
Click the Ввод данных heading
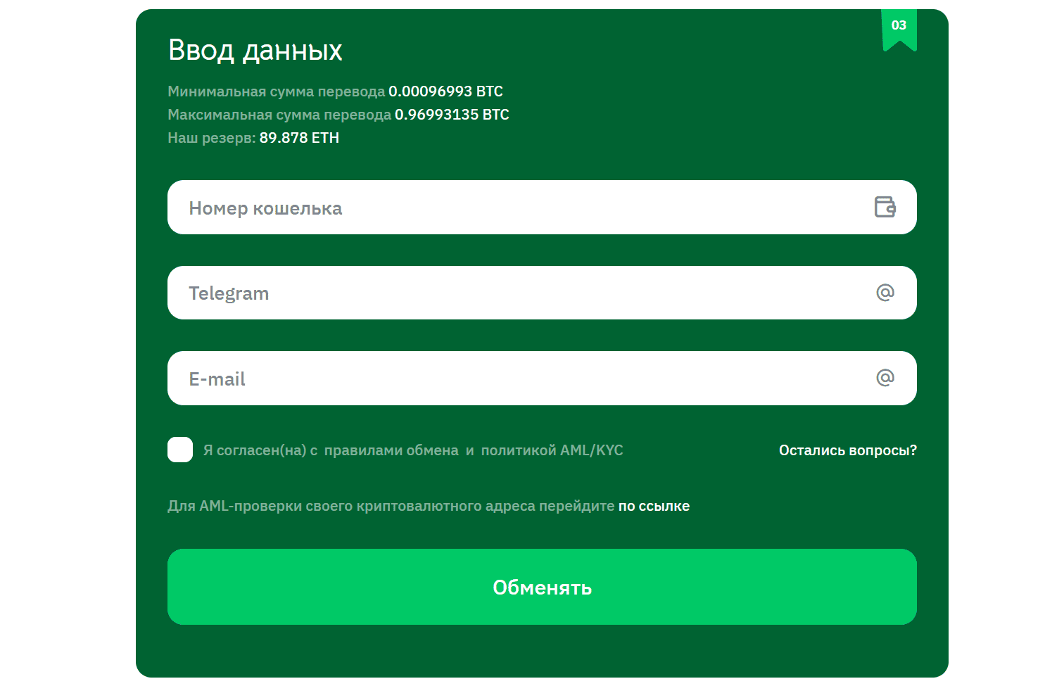(255, 51)
